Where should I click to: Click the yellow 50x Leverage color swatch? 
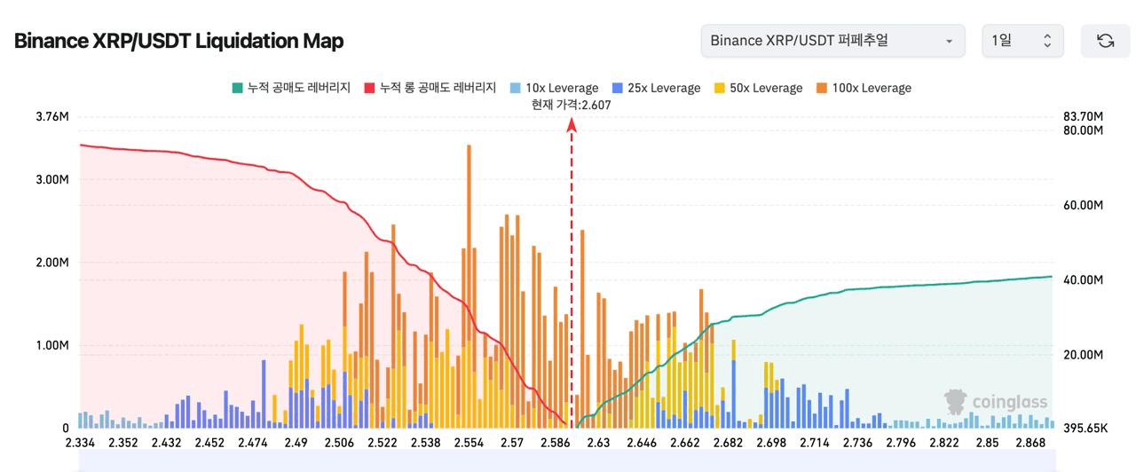(720, 88)
